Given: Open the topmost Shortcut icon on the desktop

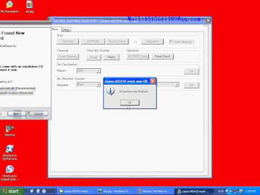Looking at the screenshot, I should coord(10,131).
